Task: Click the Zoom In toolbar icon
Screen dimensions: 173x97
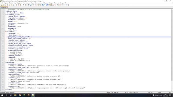Action: coord(33,5)
